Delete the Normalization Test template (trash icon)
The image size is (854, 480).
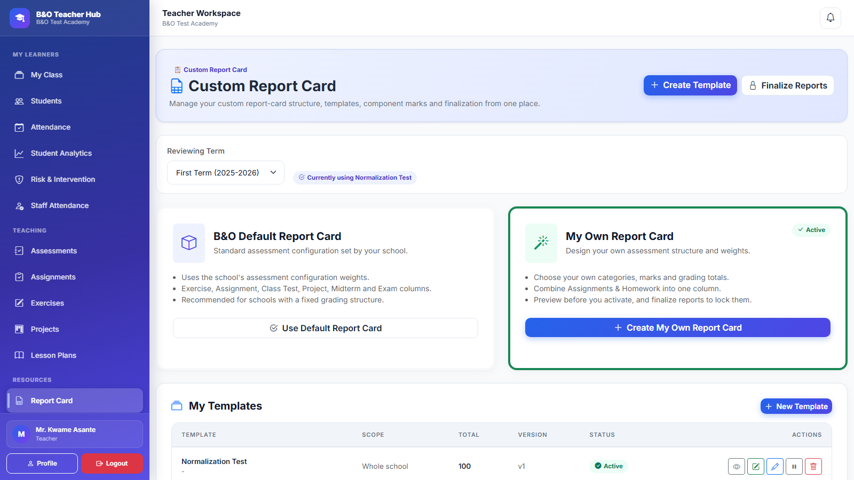click(813, 466)
